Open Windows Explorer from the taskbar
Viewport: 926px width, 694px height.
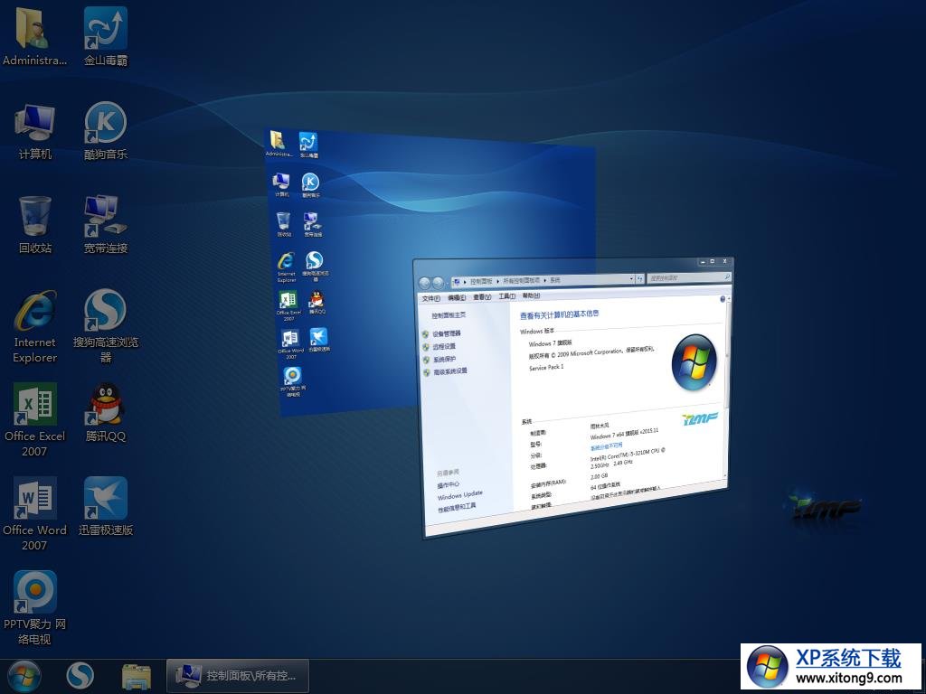click(x=136, y=676)
